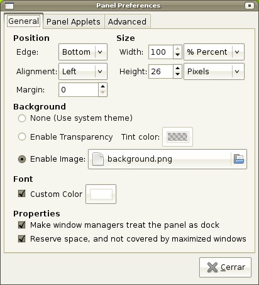Increase Width using the up arrow

tap(177, 48)
